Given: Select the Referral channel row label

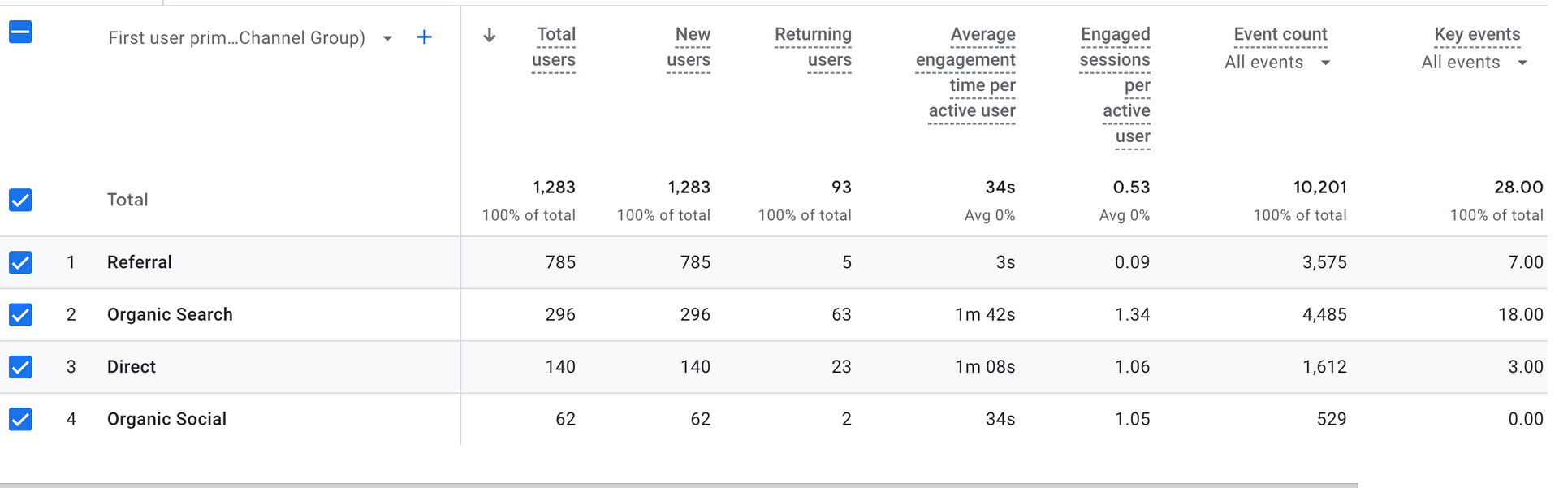Looking at the screenshot, I should pos(140,262).
